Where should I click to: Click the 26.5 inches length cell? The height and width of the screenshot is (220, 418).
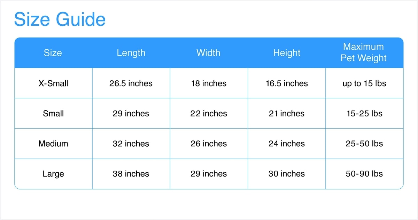pyautogui.click(x=131, y=83)
